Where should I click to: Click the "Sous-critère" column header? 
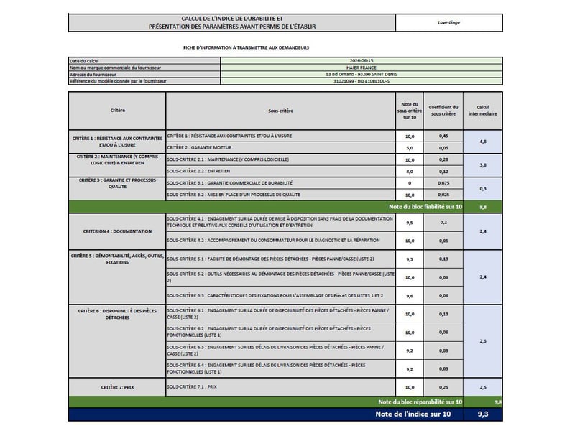[x=280, y=111]
